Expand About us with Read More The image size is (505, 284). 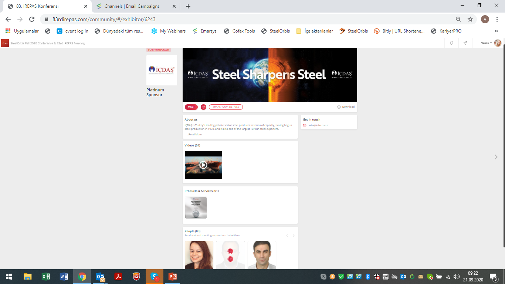[194, 135]
